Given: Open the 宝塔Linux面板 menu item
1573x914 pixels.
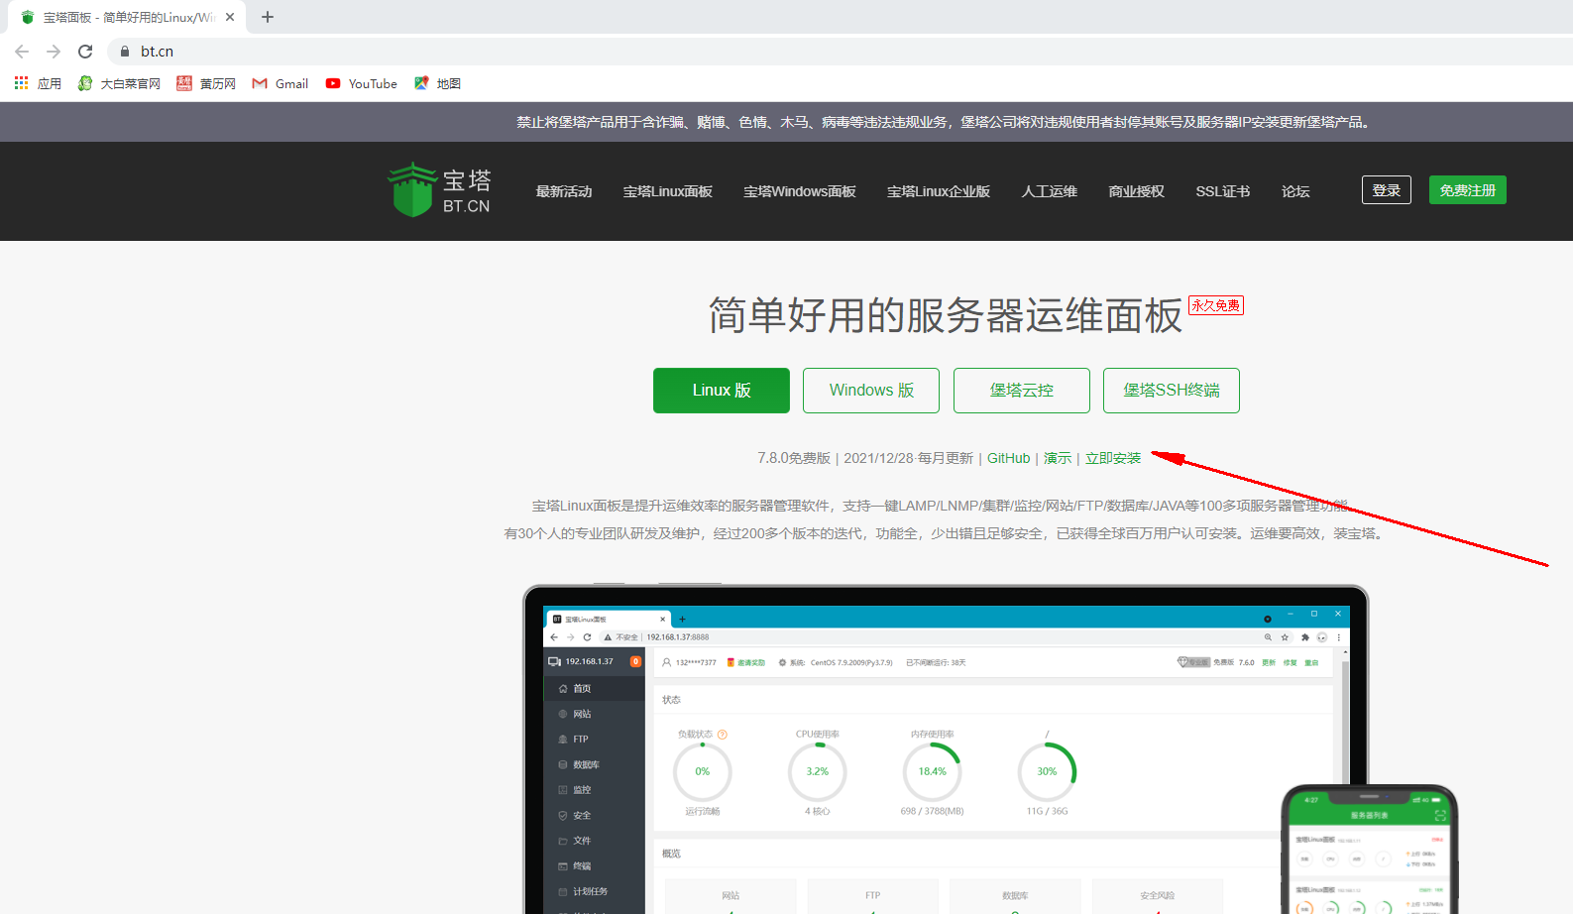Looking at the screenshot, I should [x=668, y=191].
